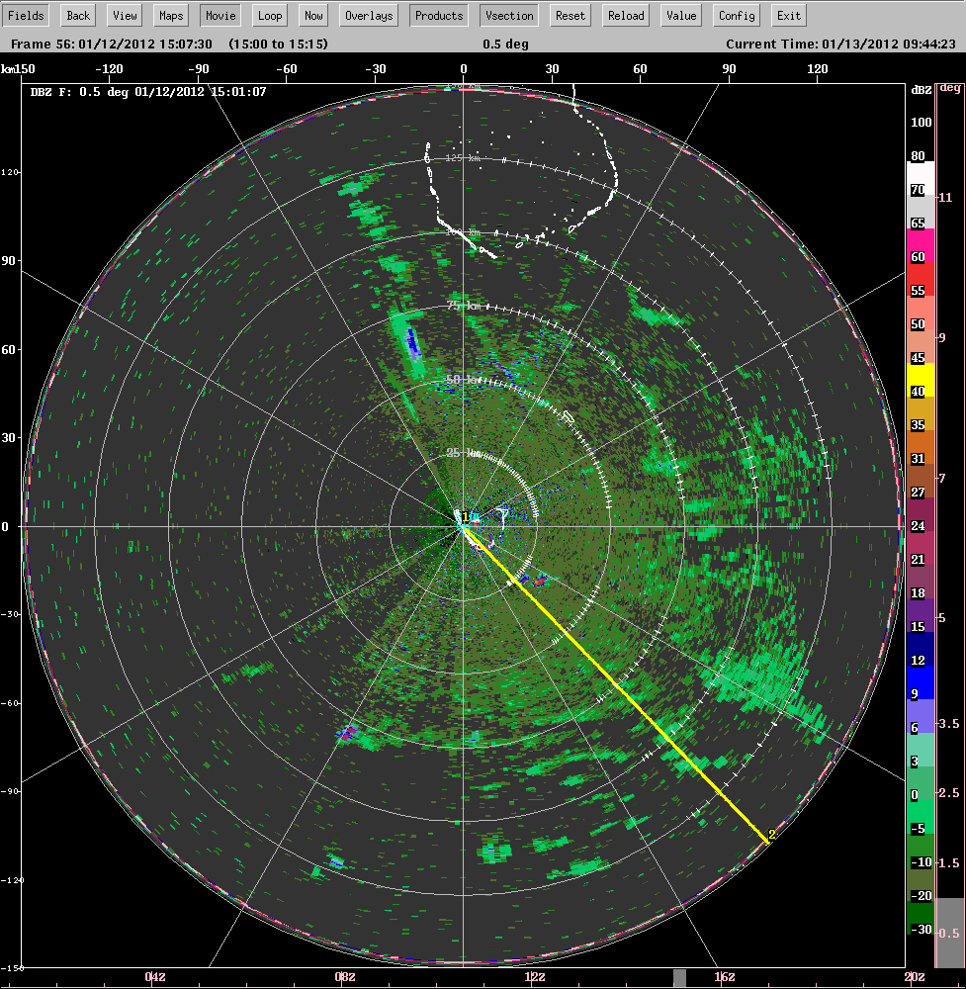Image resolution: width=966 pixels, height=989 pixels.
Task: Open the Config button
Action: click(738, 16)
